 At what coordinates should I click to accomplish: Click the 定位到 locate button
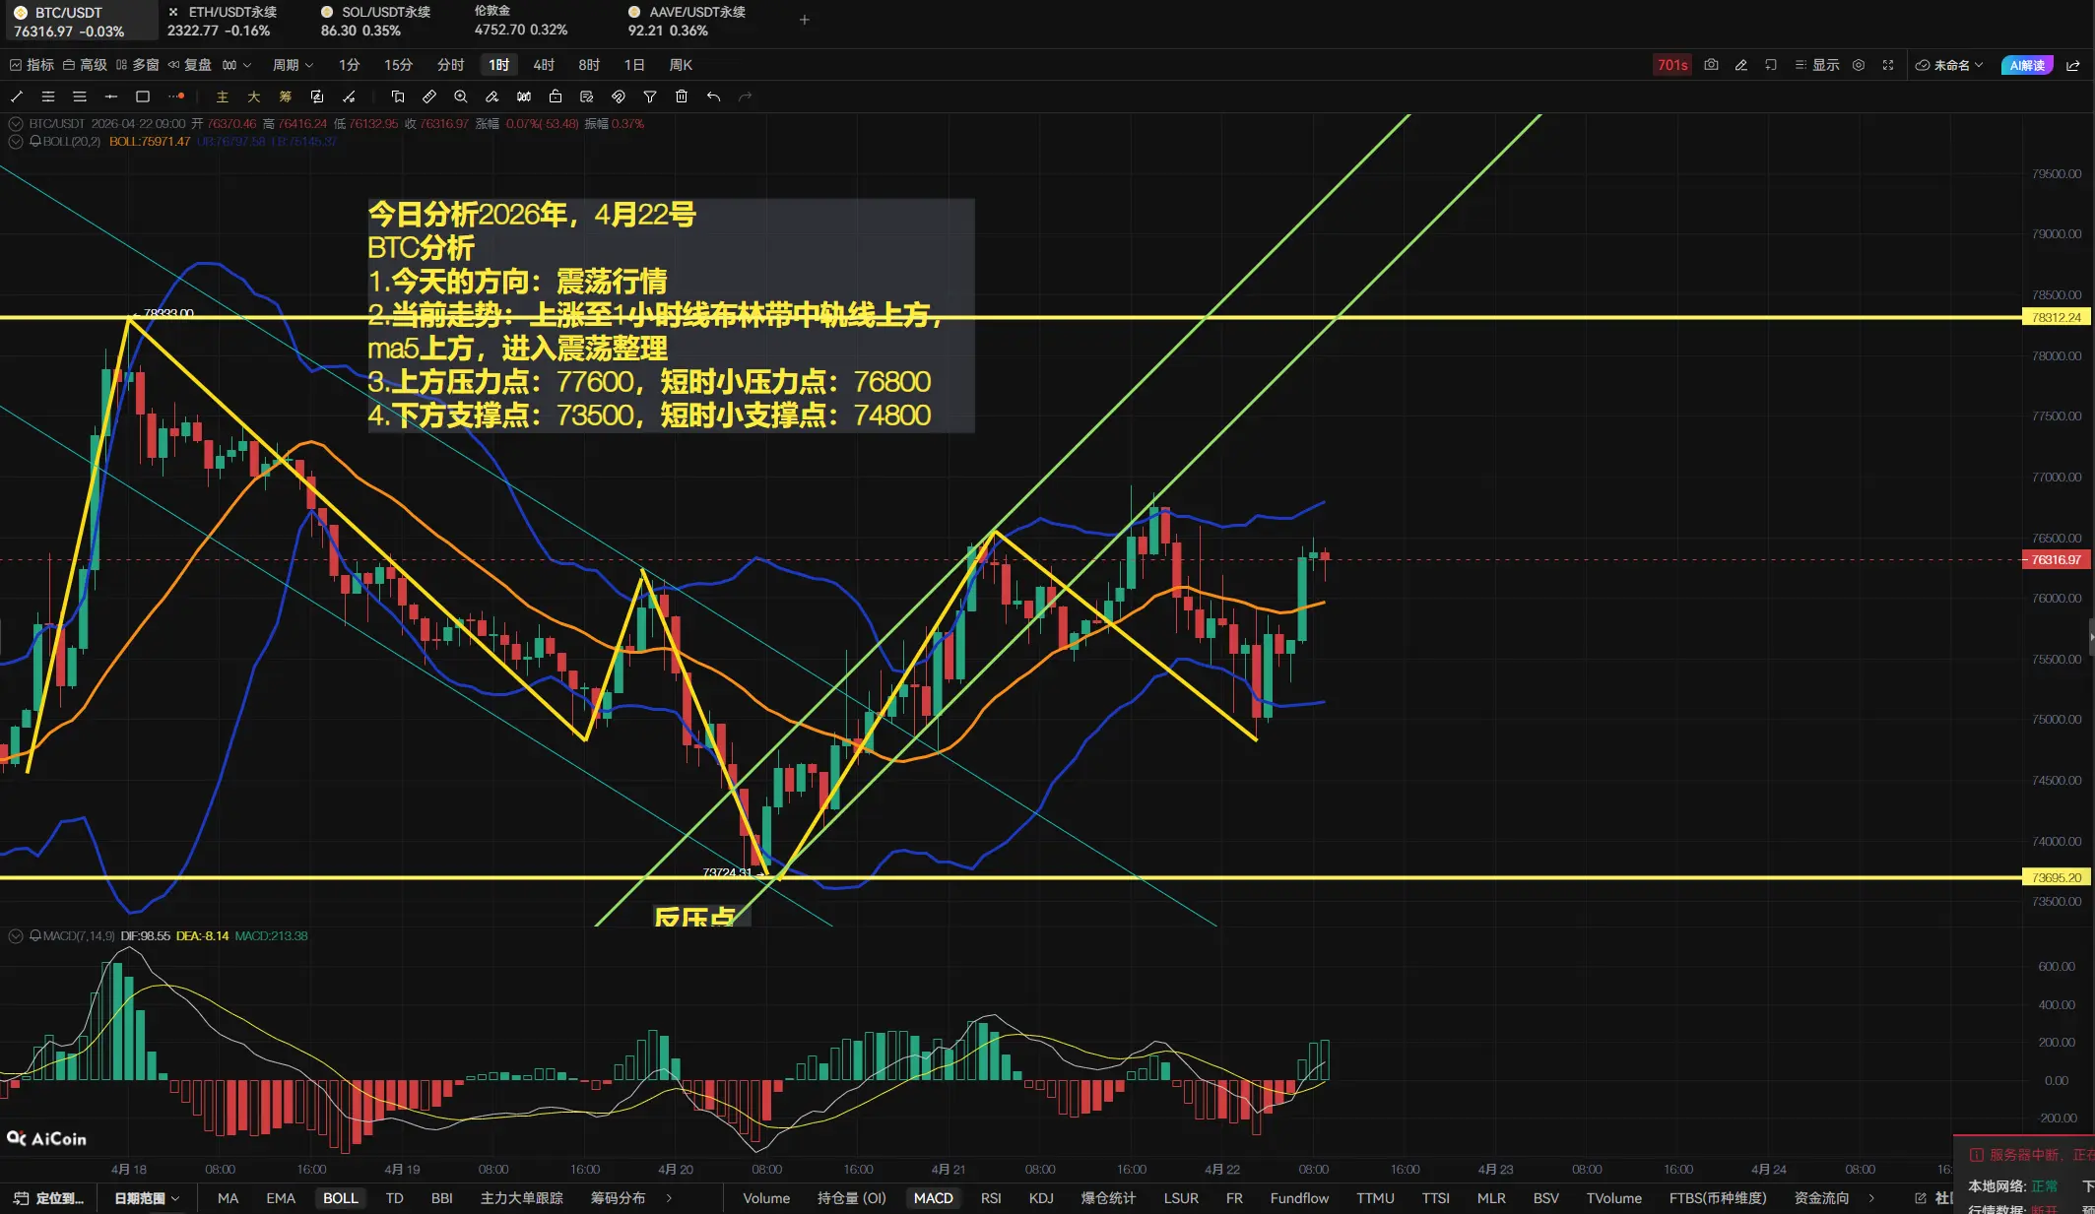pyautogui.click(x=49, y=1198)
